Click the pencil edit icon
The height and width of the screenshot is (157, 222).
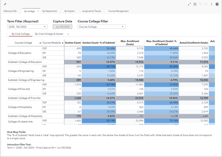tap(5, 4)
